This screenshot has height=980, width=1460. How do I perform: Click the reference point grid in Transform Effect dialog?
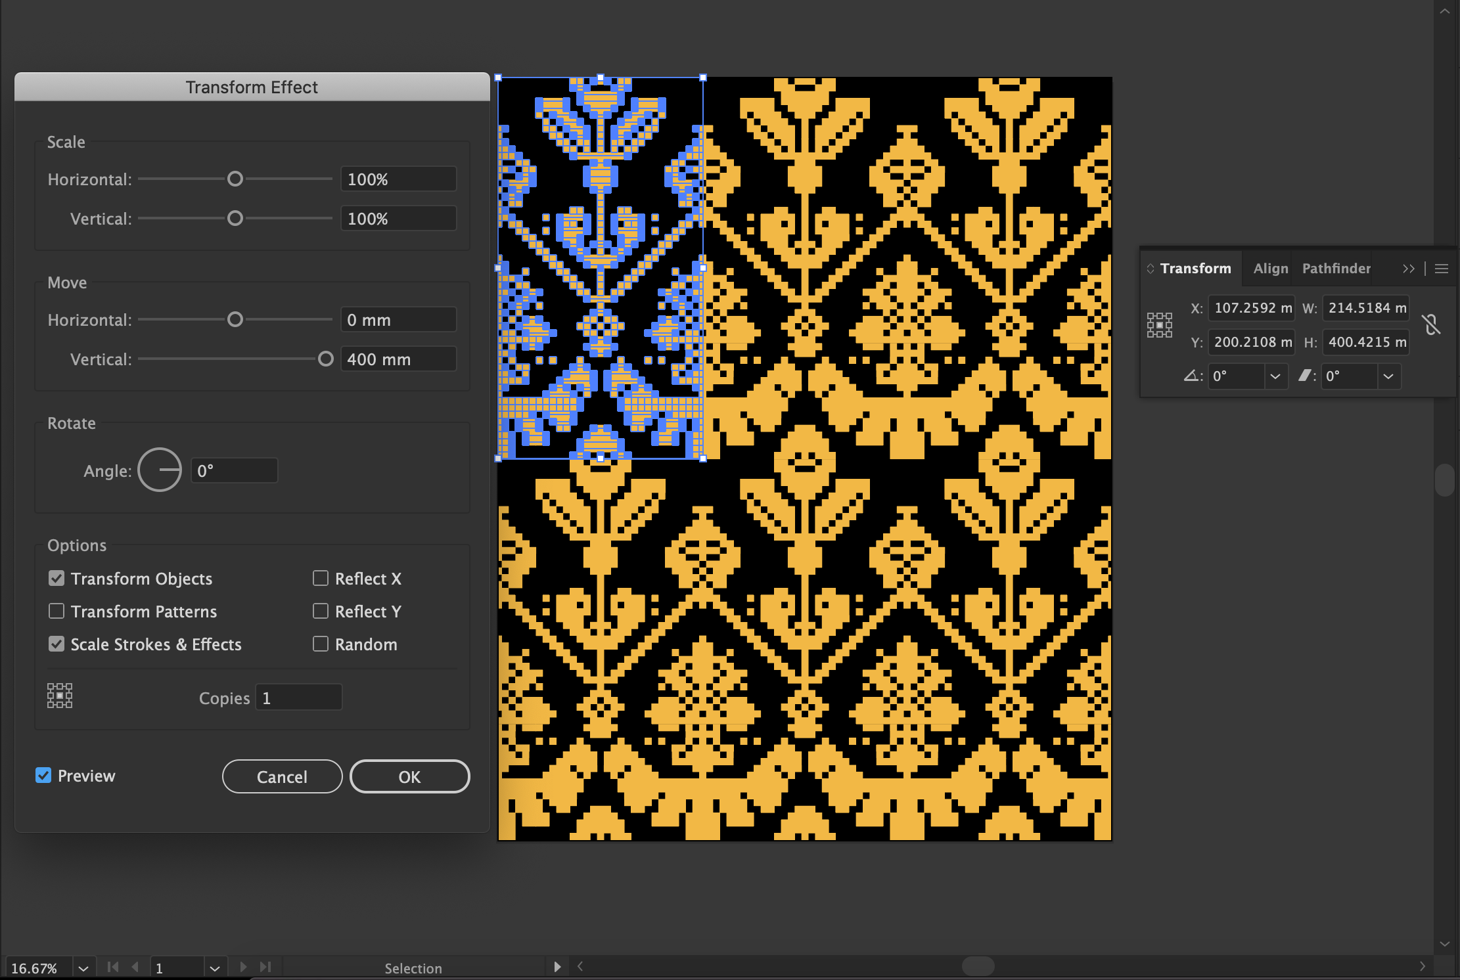point(60,696)
